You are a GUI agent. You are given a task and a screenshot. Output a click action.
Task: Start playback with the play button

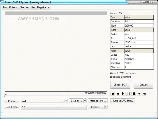tap(123, 94)
